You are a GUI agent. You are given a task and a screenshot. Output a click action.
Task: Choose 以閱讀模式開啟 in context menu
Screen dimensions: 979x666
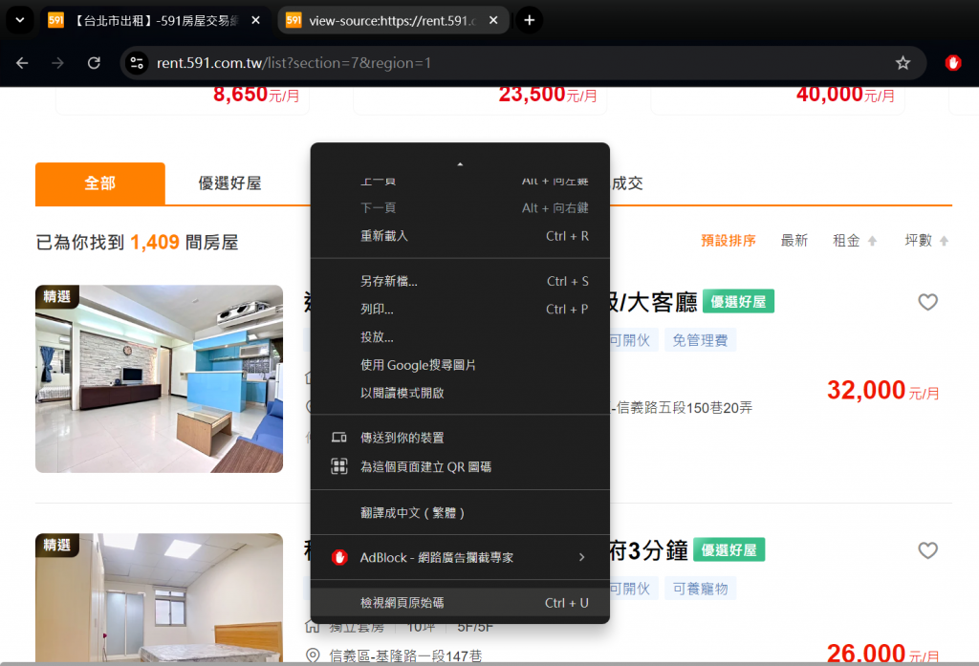(460, 394)
